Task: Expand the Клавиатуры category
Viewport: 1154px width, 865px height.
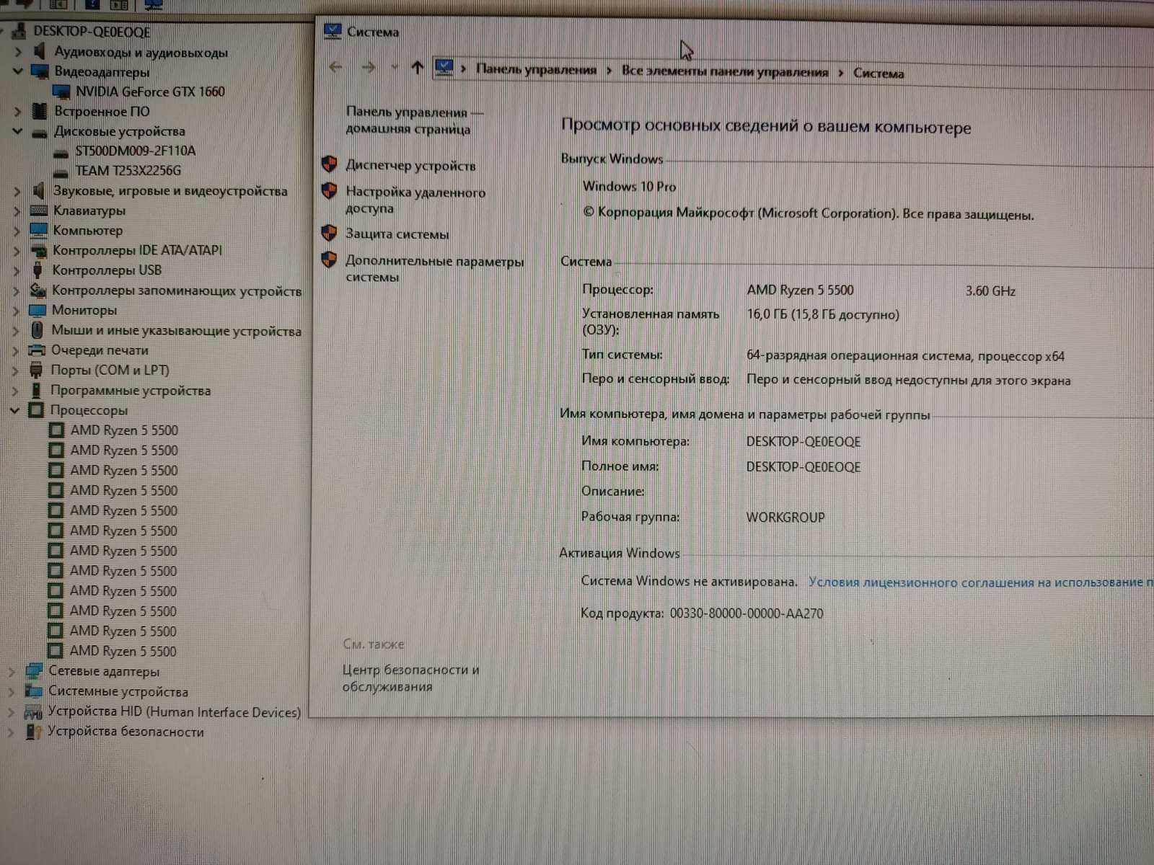Action: (x=17, y=211)
